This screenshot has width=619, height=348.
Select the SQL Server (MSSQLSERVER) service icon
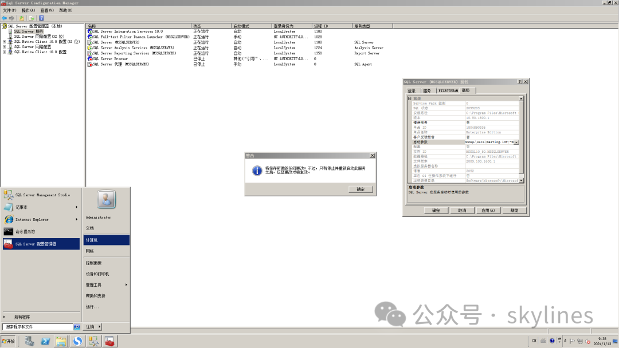click(x=90, y=42)
